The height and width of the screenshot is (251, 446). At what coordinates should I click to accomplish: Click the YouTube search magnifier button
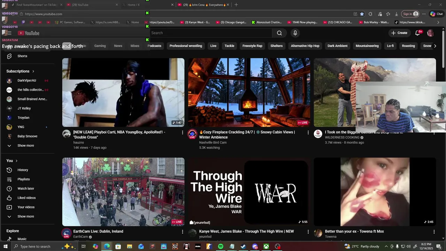click(279, 33)
